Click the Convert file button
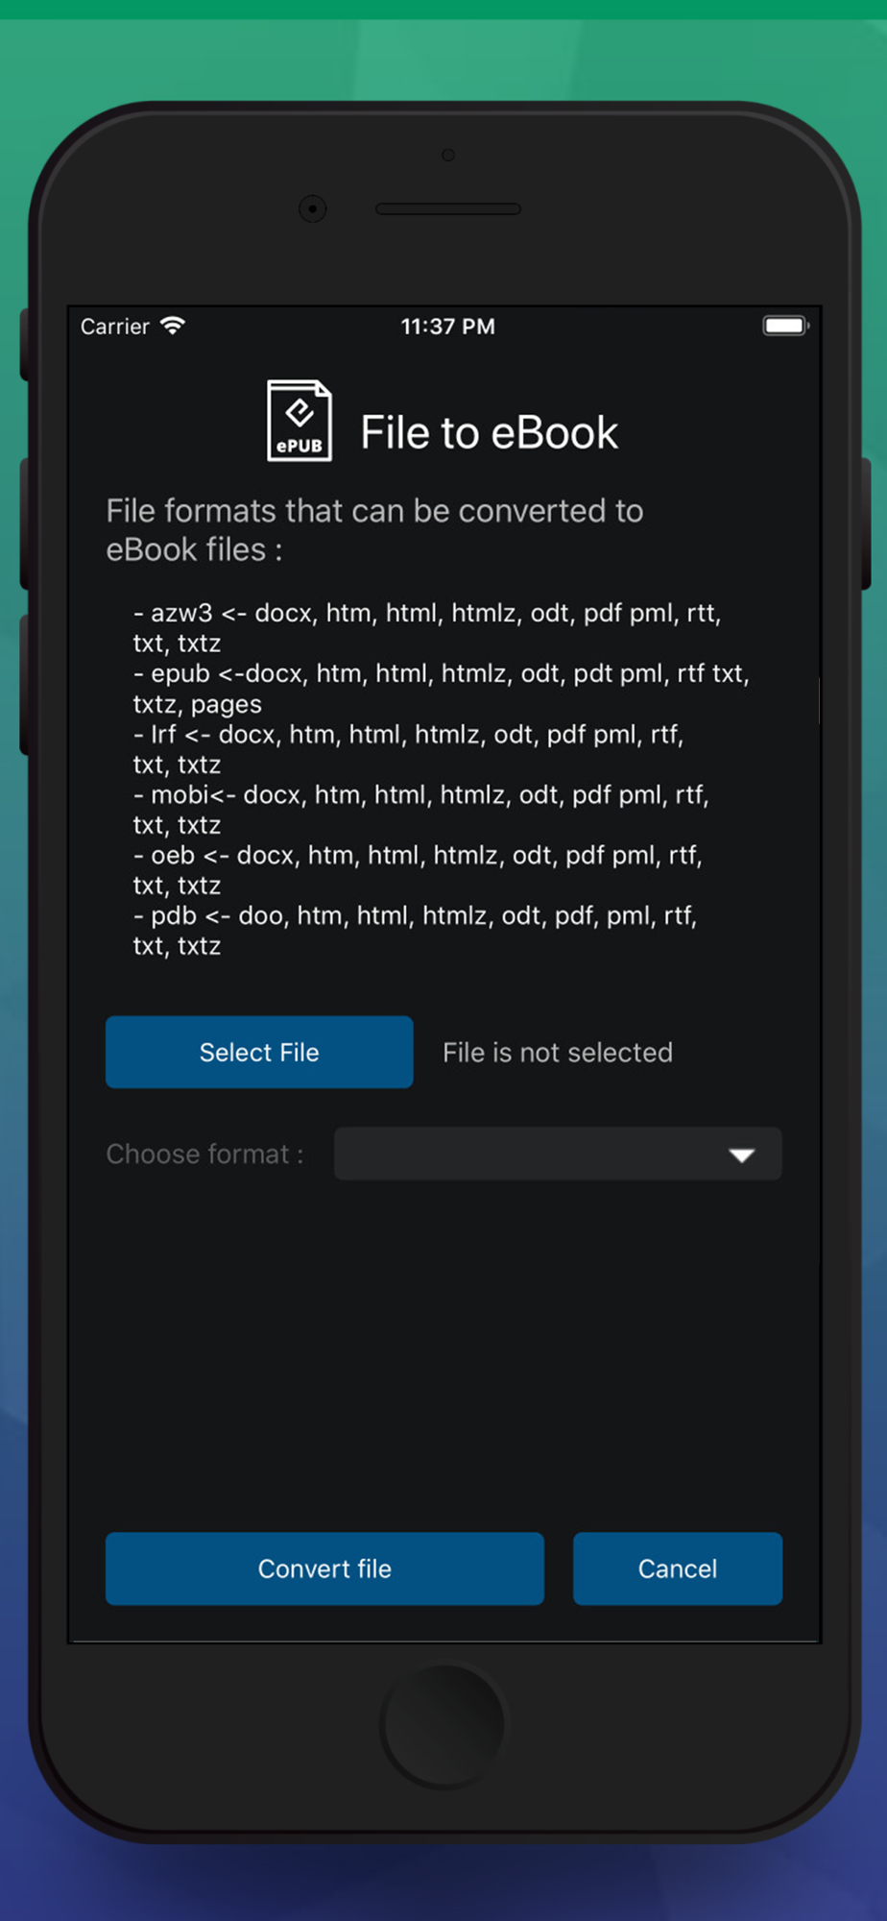Viewport: 887px width, 1921px height. (324, 1568)
